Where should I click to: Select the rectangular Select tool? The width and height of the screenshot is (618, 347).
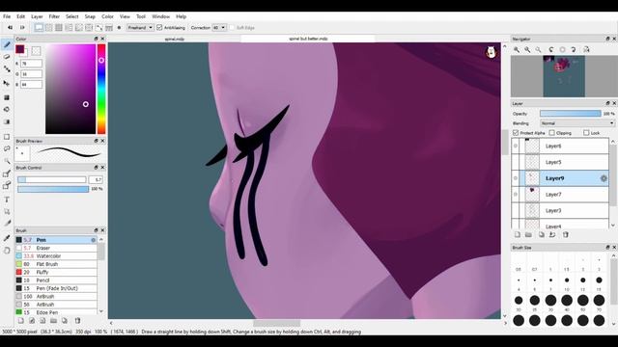[7, 137]
